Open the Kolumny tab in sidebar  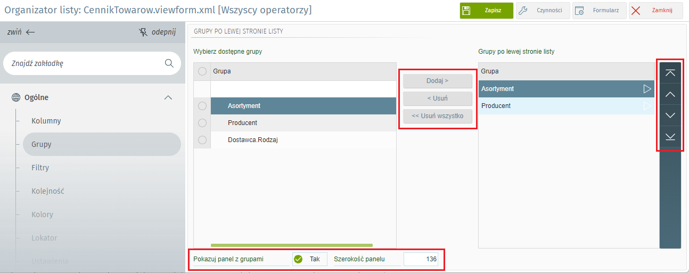pos(46,121)
